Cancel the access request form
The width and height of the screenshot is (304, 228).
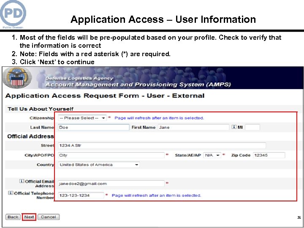point(49,217)
